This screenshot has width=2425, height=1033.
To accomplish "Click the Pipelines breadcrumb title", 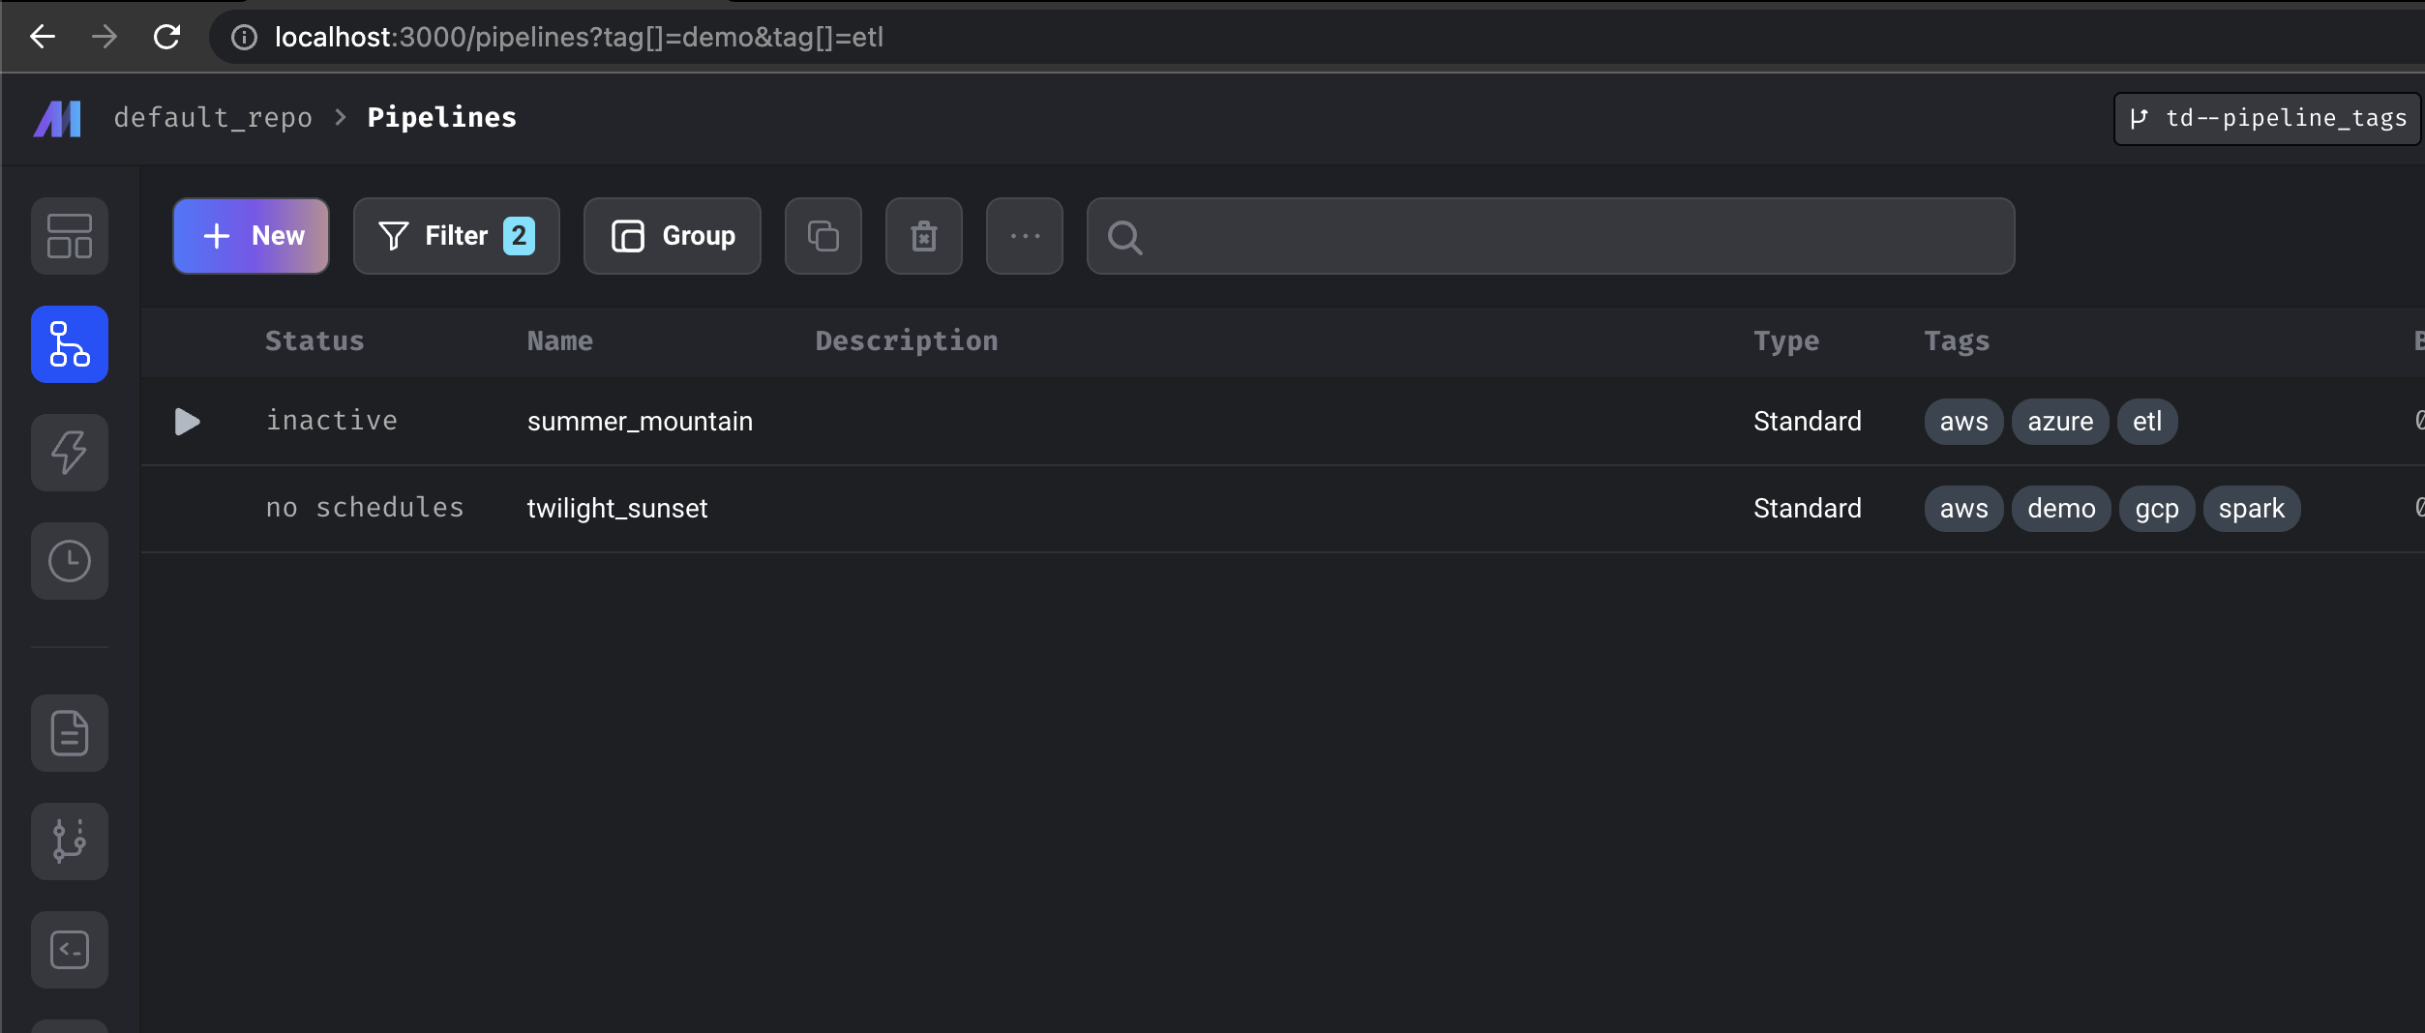I will (x=442, y=118).
